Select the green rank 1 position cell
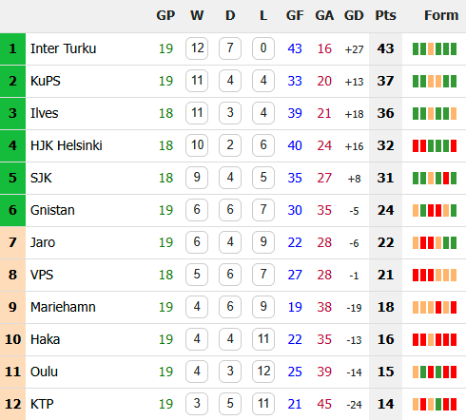 [12, 48]
